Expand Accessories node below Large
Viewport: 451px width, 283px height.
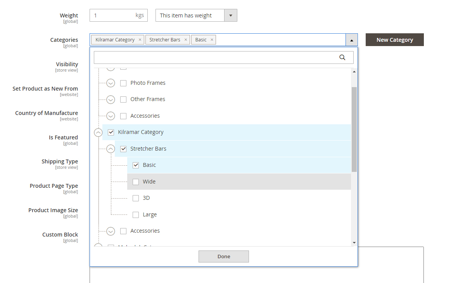click(x=111, y=231)
